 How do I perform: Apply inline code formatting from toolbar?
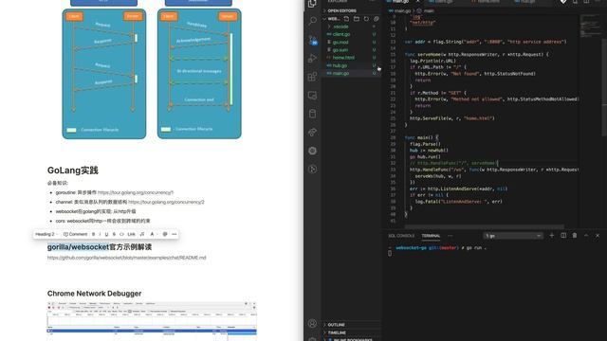(121, 234)
